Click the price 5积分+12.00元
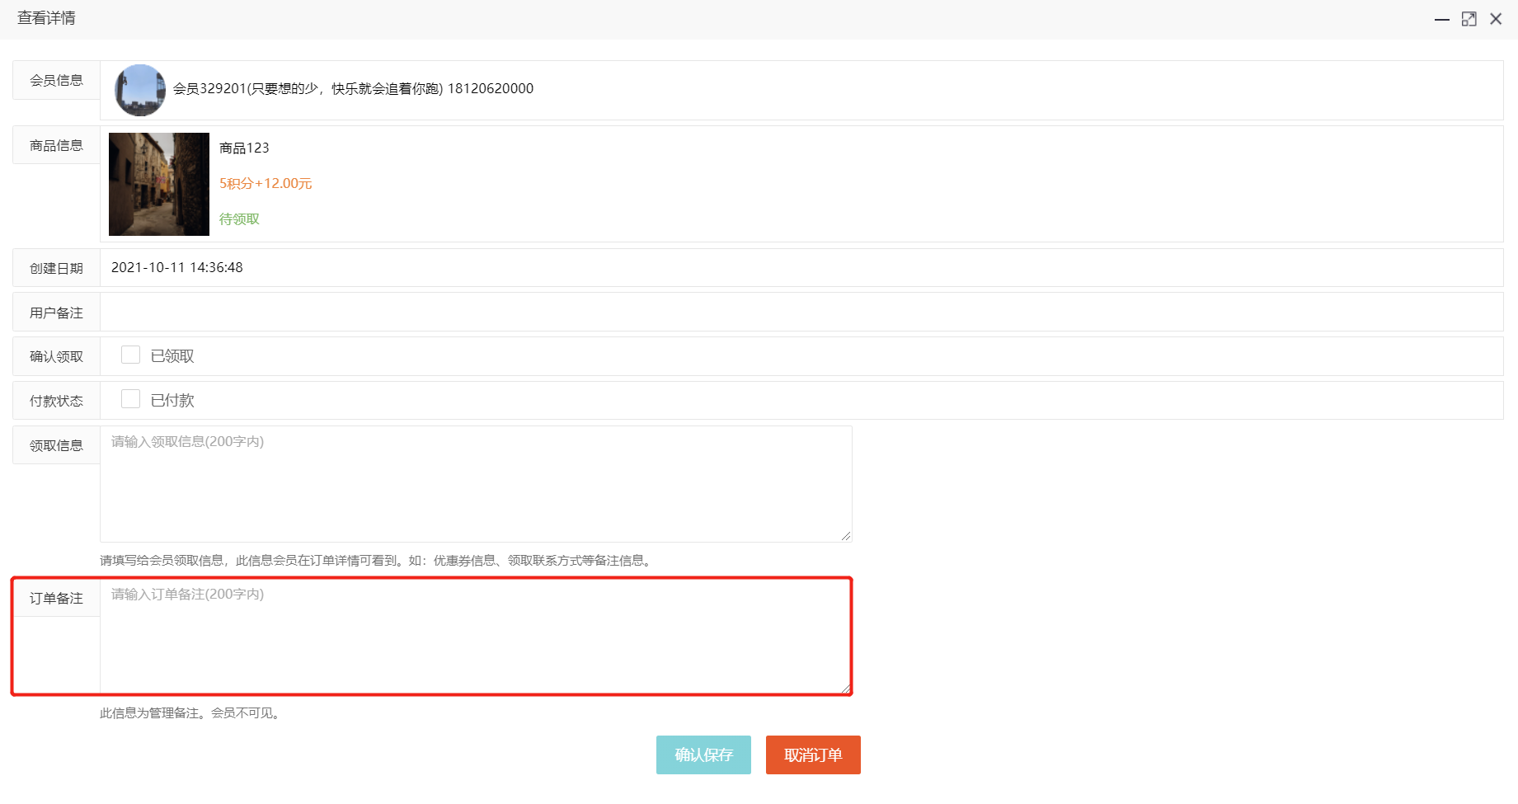This screenshot has height=804, width=1518. tap(266, 183)
